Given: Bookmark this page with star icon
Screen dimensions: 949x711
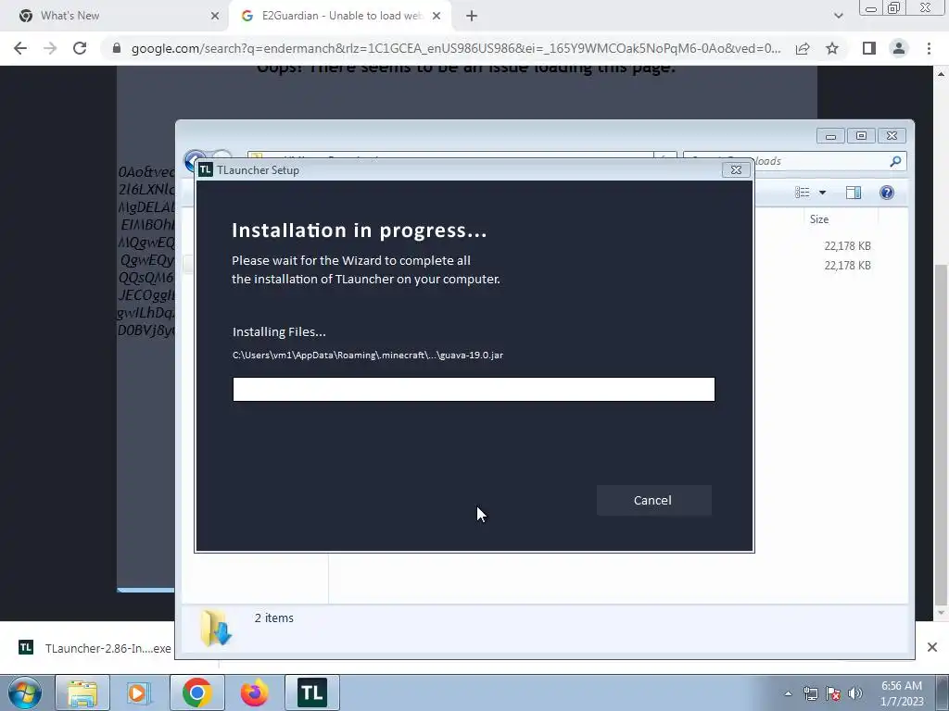Looking at the screenshot, I should tap(832, 48).
